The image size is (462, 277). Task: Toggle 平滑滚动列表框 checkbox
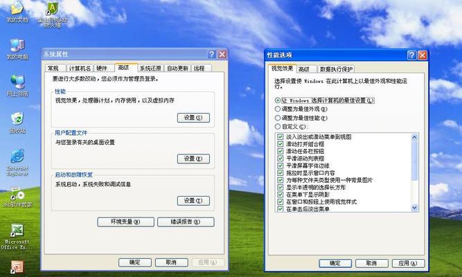(x=281, y=159)
